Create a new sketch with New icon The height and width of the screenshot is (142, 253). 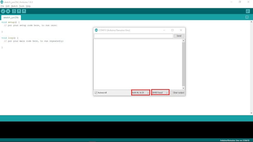tap(14, 11)
